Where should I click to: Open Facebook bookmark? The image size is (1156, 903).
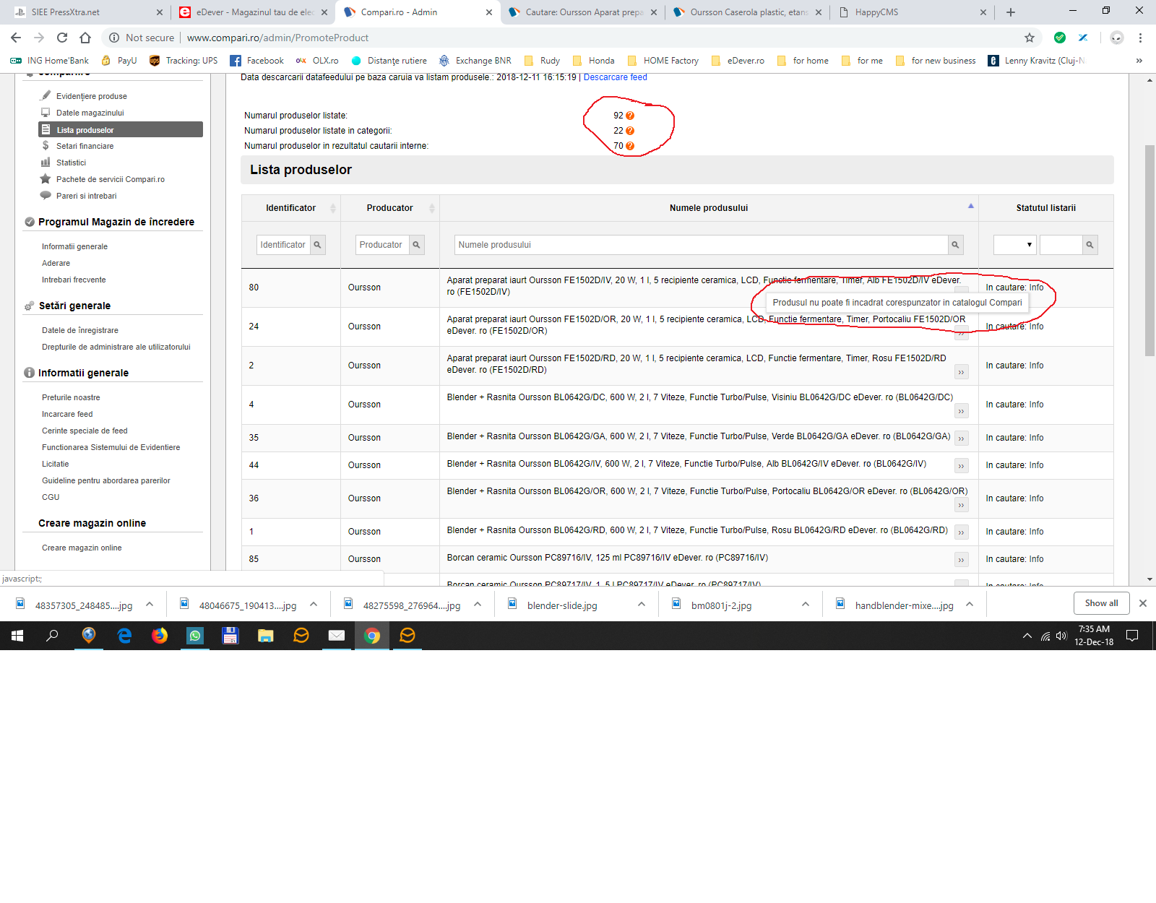pyautogui.click(x=256, y=61)
